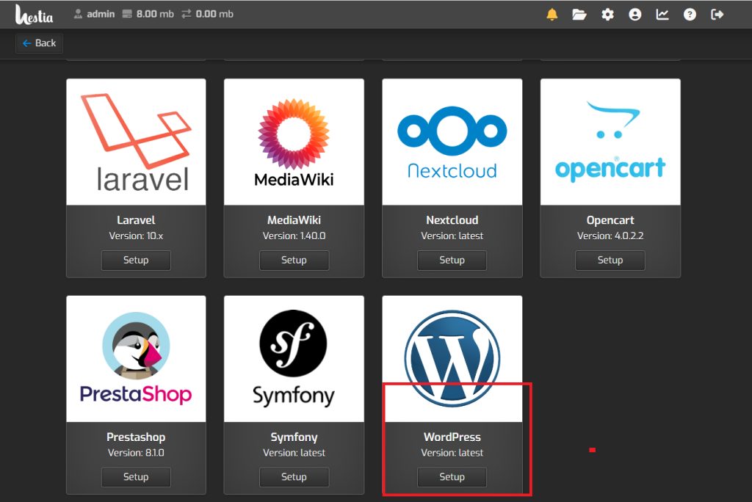The height and width of the screenshot is (502, 752).
Task: Select the Nextcloud logo thumbnail
Action: click(x=452, y=142)
